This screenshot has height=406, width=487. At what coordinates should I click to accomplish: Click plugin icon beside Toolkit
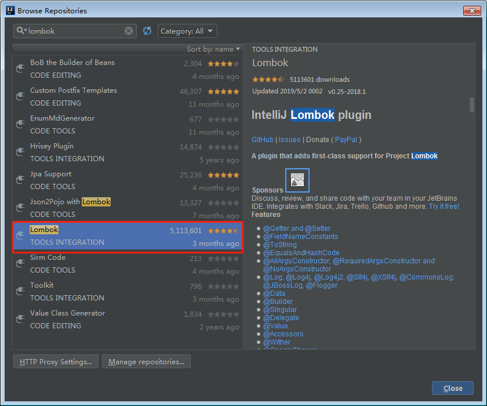(20, 291)
